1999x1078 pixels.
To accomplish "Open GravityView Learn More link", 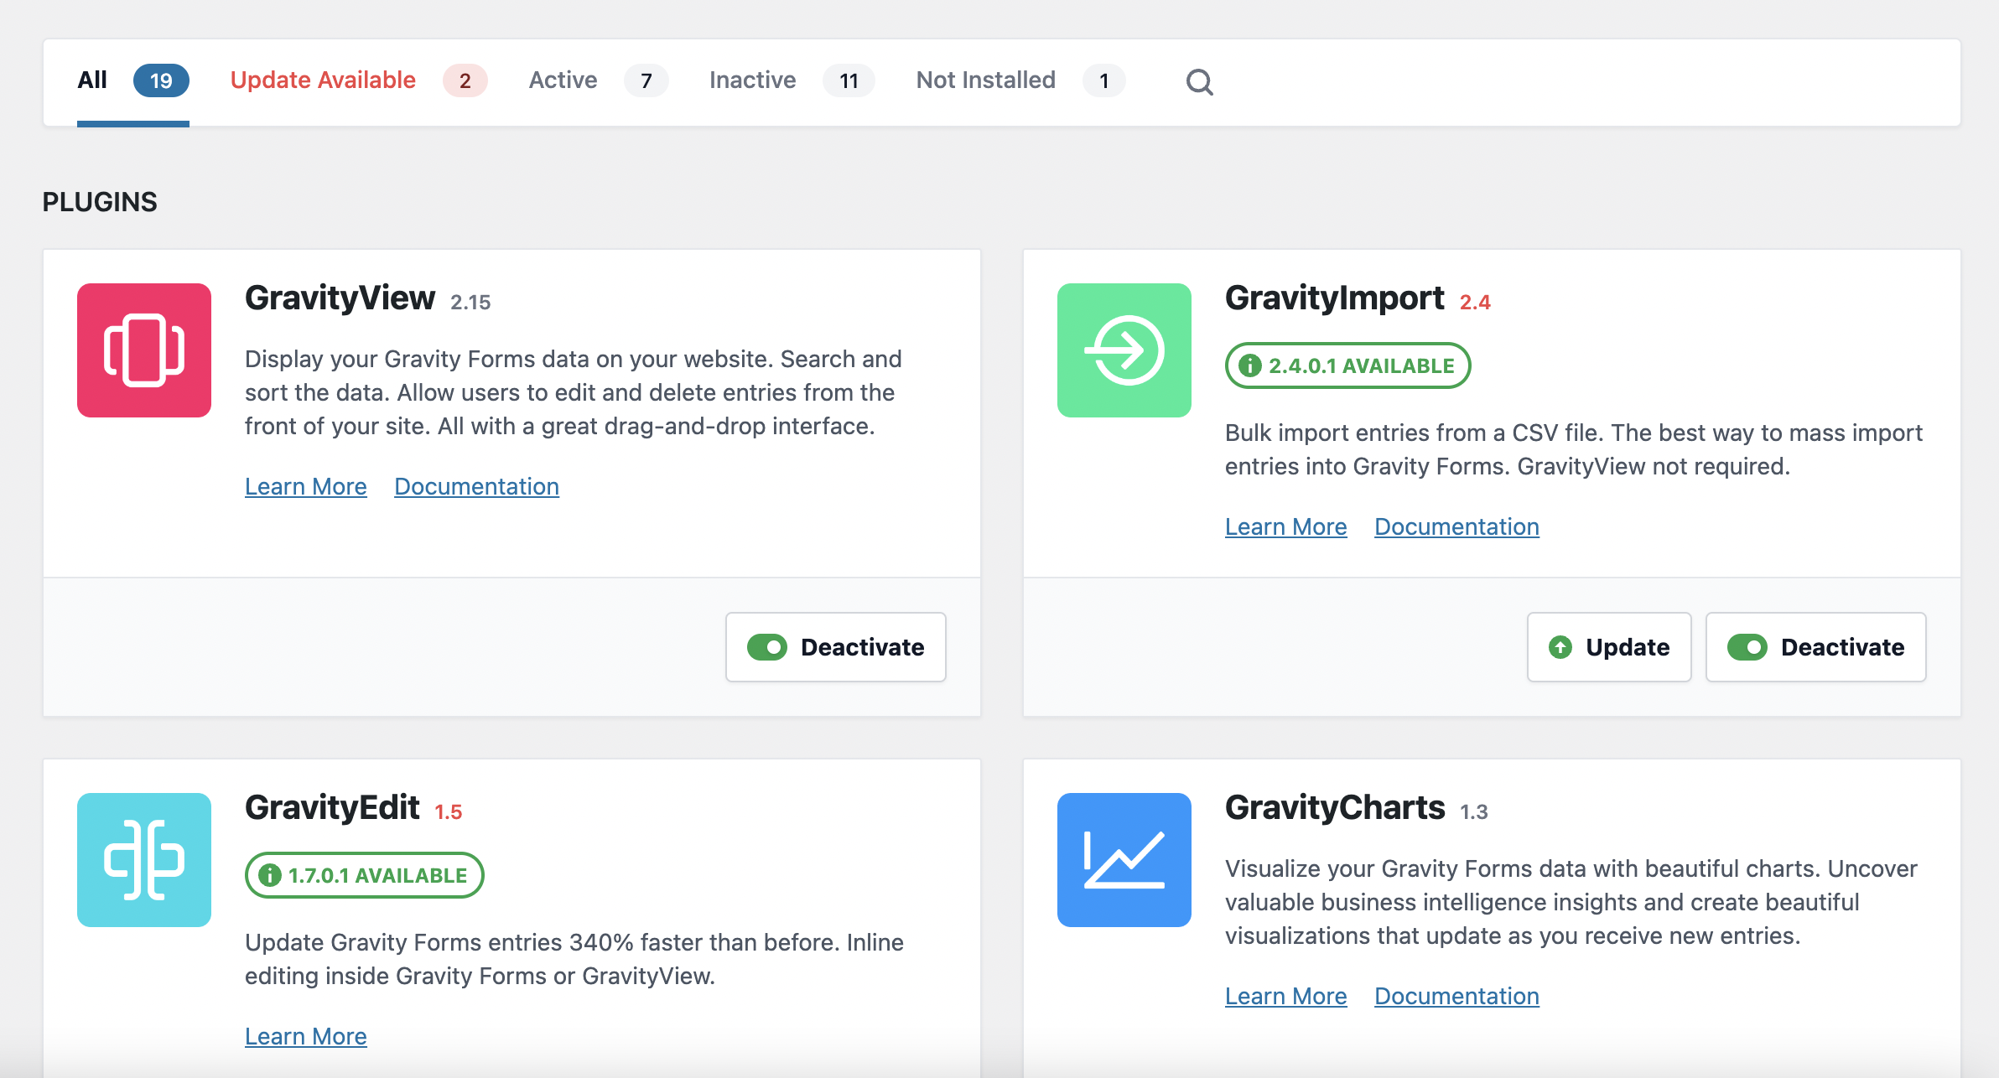I will tap(306, 486).
